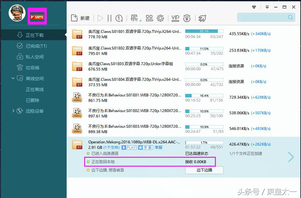
Task: Open the (1个文件) file list link
Action: tap(112, 148)
